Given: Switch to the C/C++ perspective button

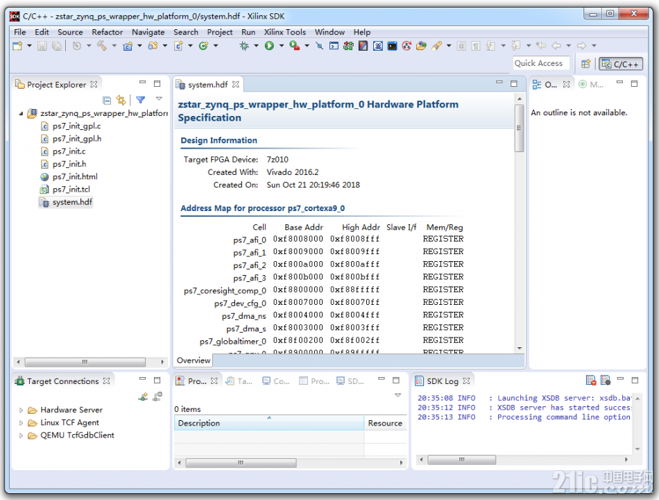Looking at the screenshot, I should click(621, 64).
